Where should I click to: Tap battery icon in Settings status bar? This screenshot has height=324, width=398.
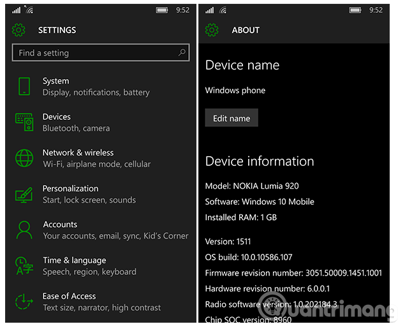(x=162, y=10)
